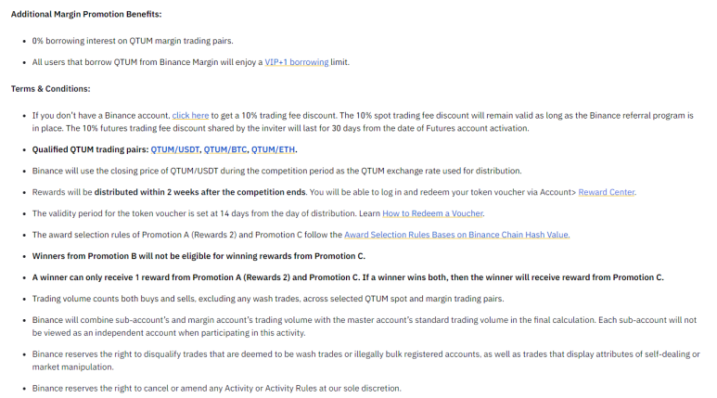Click the bold 'distributed within 2 weeks' text
This screenshot has height=398, width=717.
point(199,192)
